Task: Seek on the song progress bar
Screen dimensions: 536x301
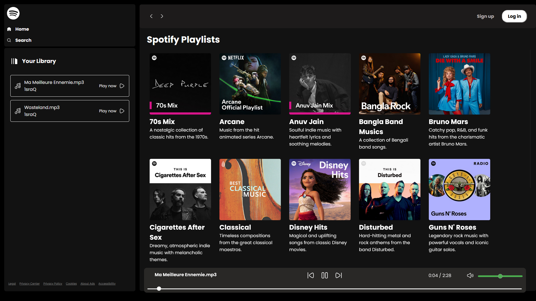Action: [x=334, y=289]
